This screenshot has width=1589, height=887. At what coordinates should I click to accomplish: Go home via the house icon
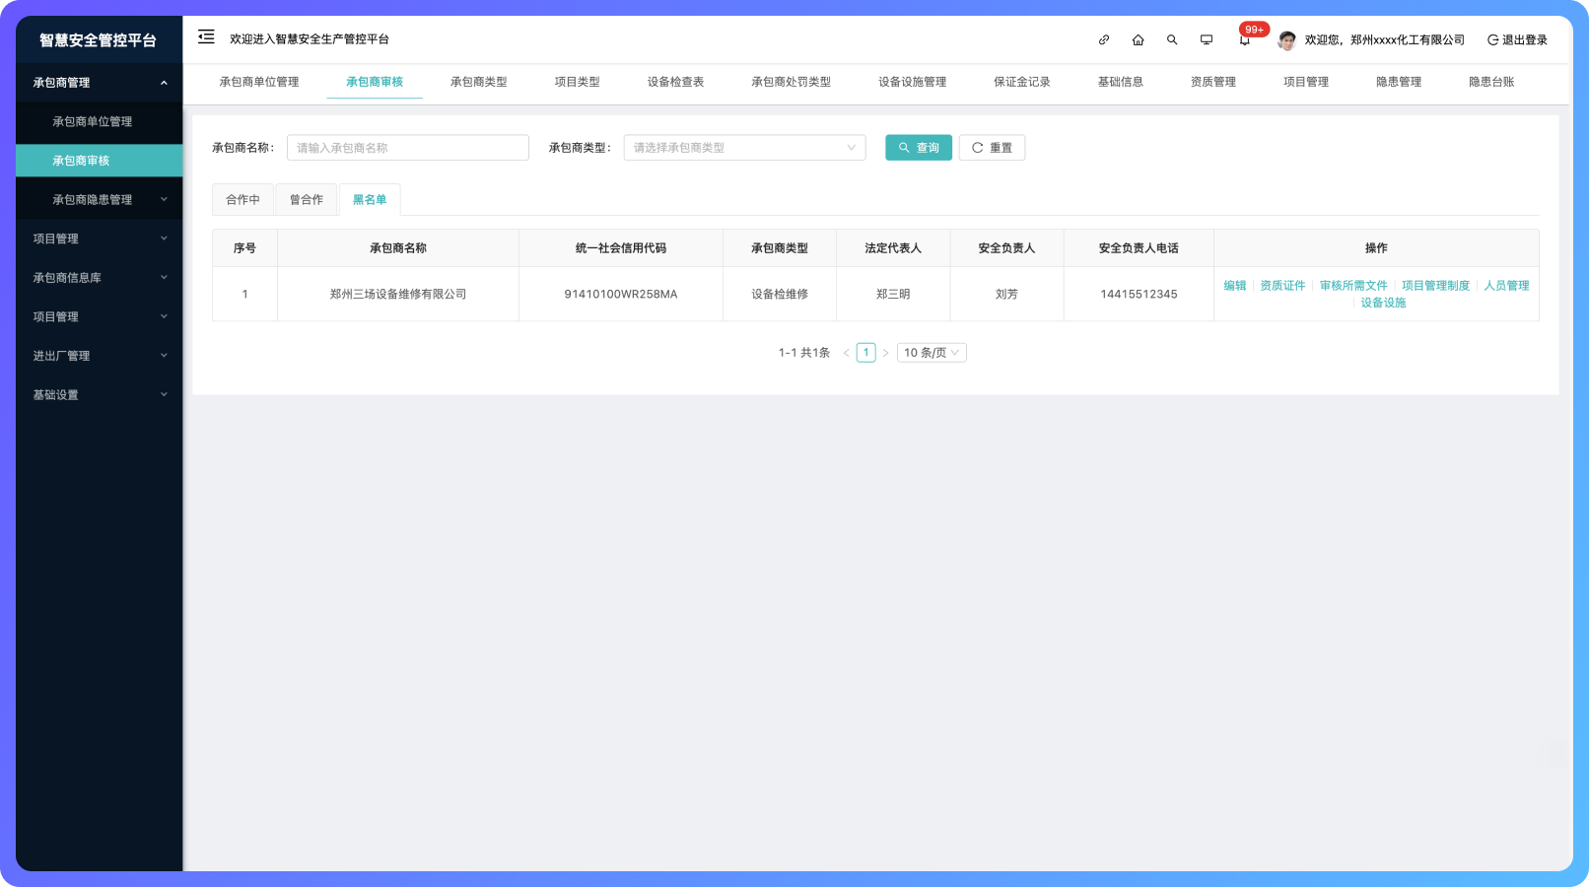point(1138,40)
